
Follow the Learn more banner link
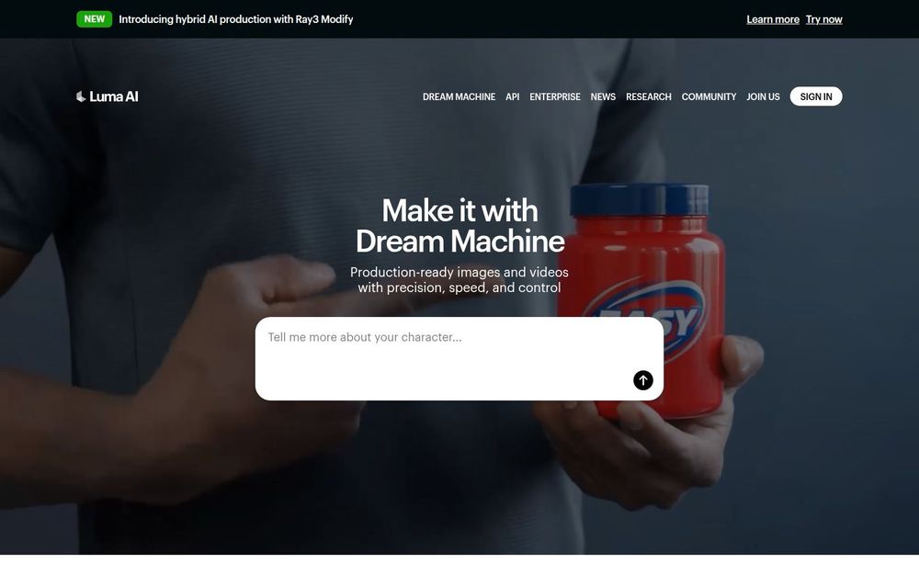click(x=773, y=19)
